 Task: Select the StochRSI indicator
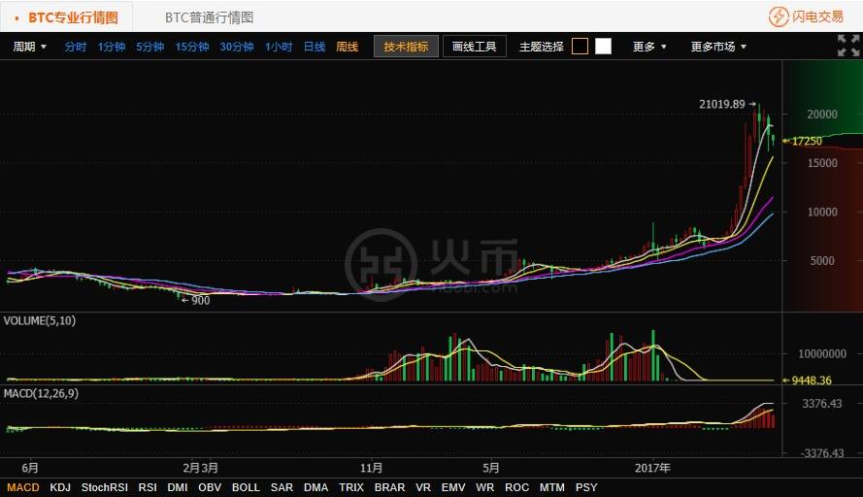pos(105,487)
